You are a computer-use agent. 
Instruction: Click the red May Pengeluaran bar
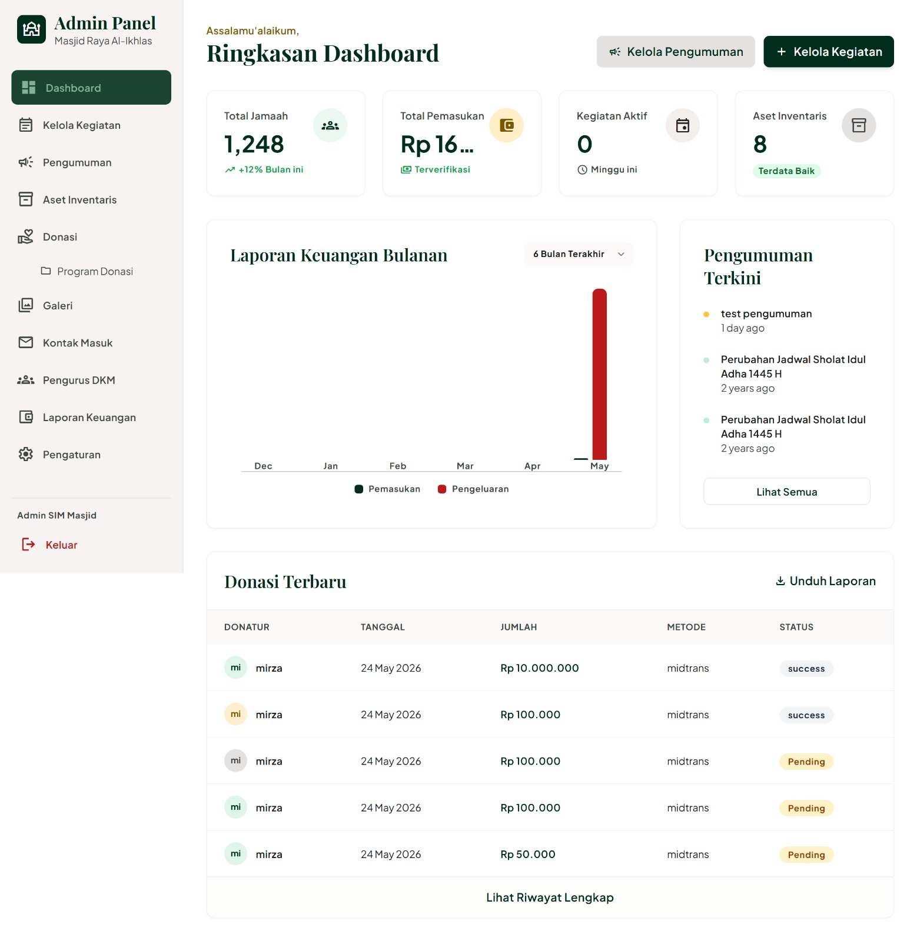point(600,374)
